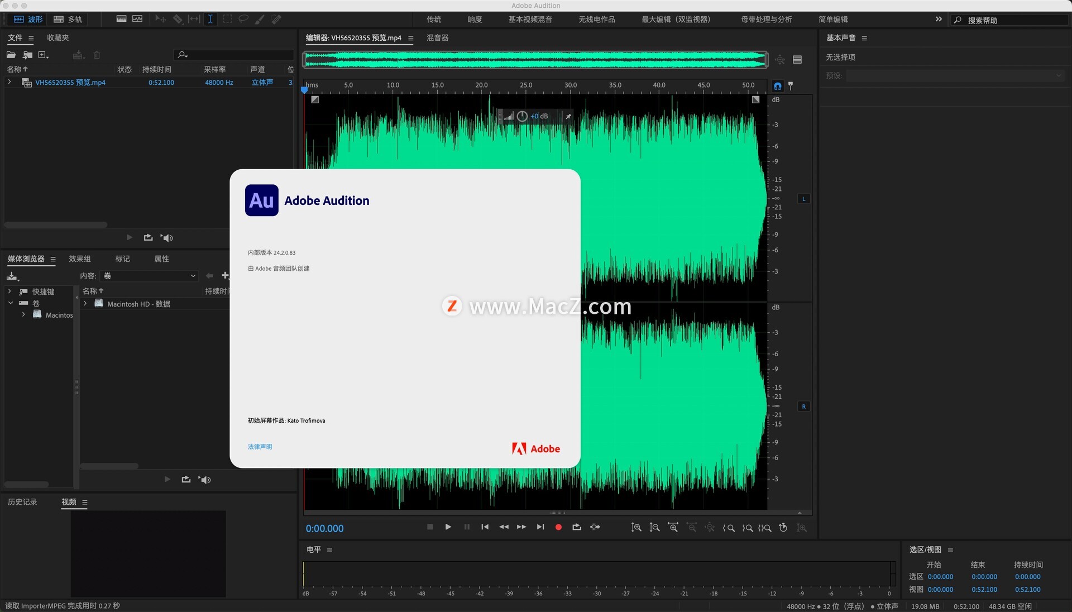Switch to the 收藏夹 tab
This screenshot has width=1072, height=612.
58,37
